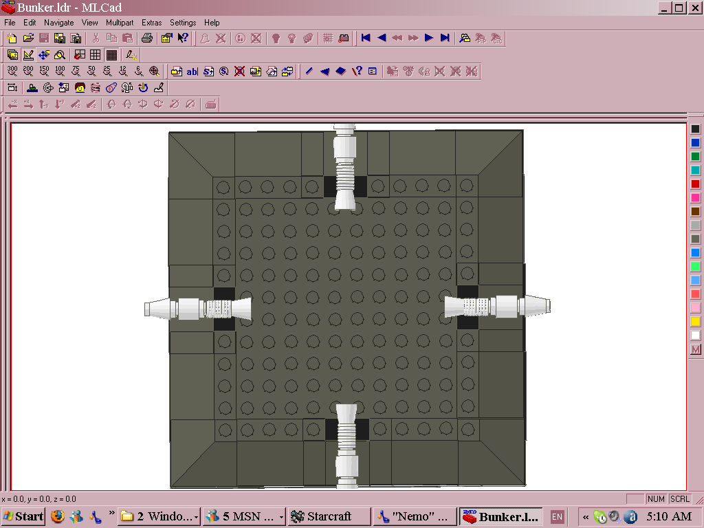Image resolution: width=704 pixels, height=528 pixels.
Task: Select the fine grid setting
Action: coord(111,55)
